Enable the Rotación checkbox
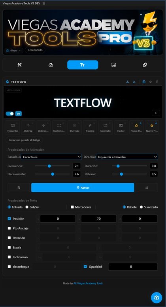This screenshot has width=166, height=307. coord(9,238)
